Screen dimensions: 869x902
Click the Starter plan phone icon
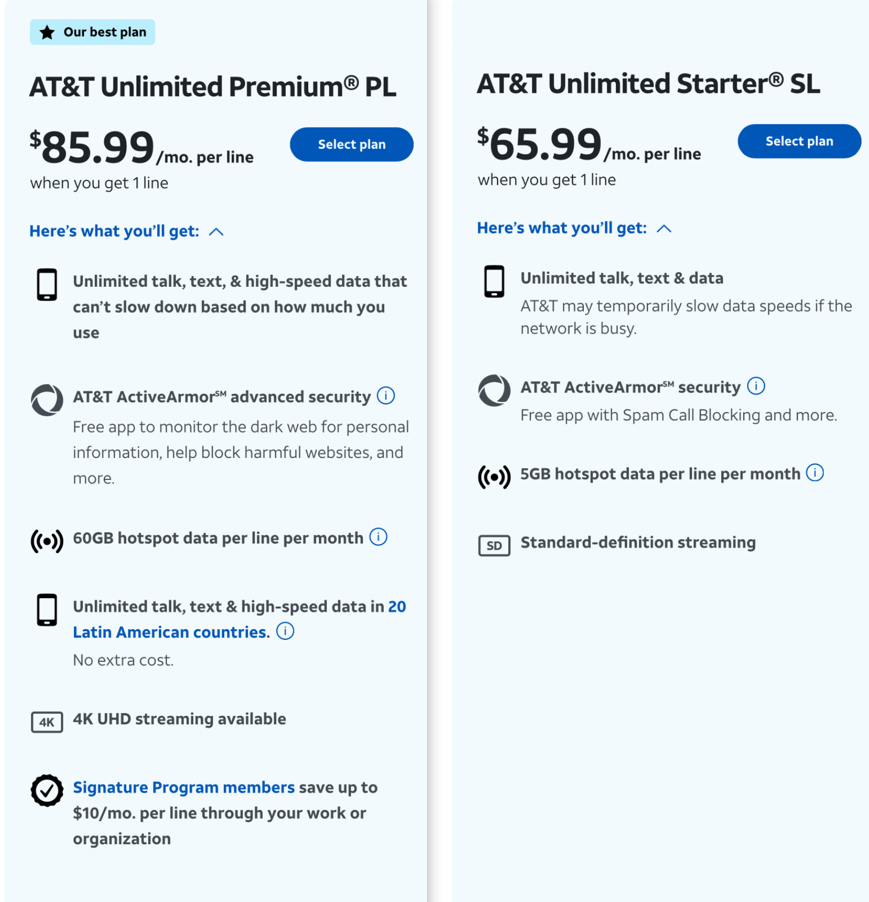[494, 281]
